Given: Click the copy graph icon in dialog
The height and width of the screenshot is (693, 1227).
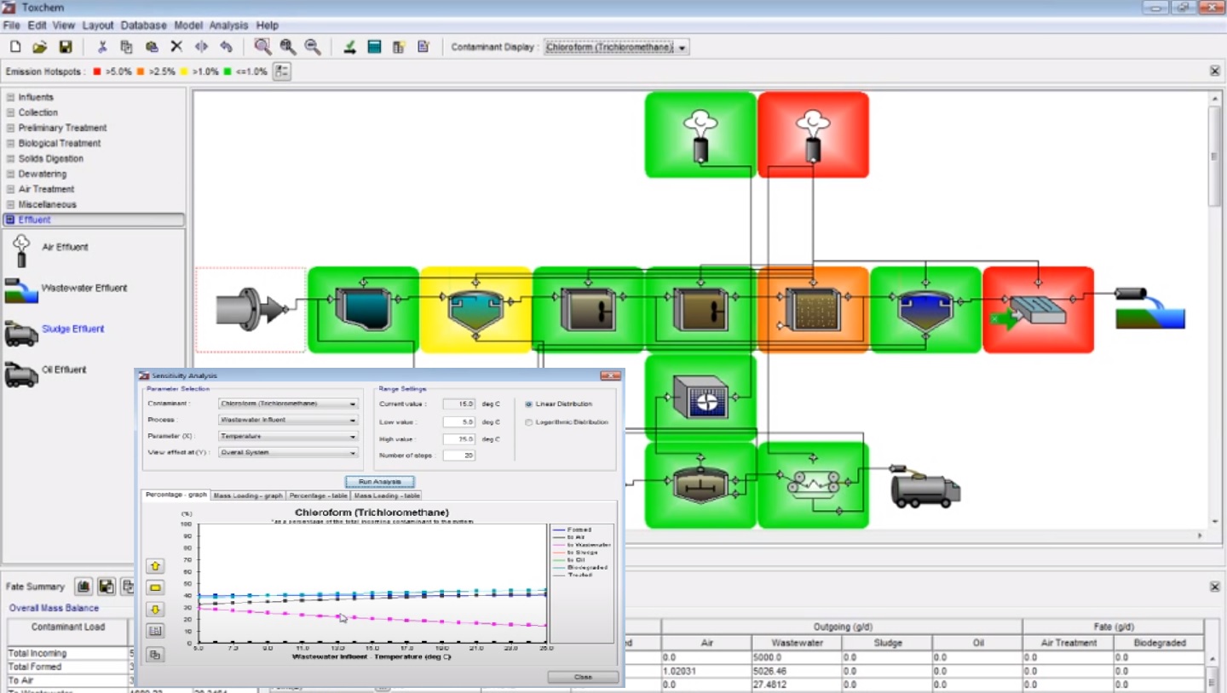Looking at the screenshot, I should [x=155, y=655].
